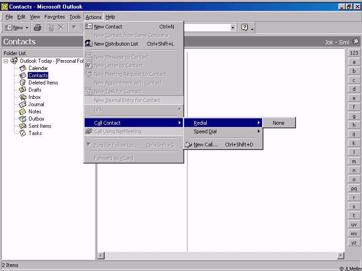Expand the Call Contact submenu

[x=134, y=123]
